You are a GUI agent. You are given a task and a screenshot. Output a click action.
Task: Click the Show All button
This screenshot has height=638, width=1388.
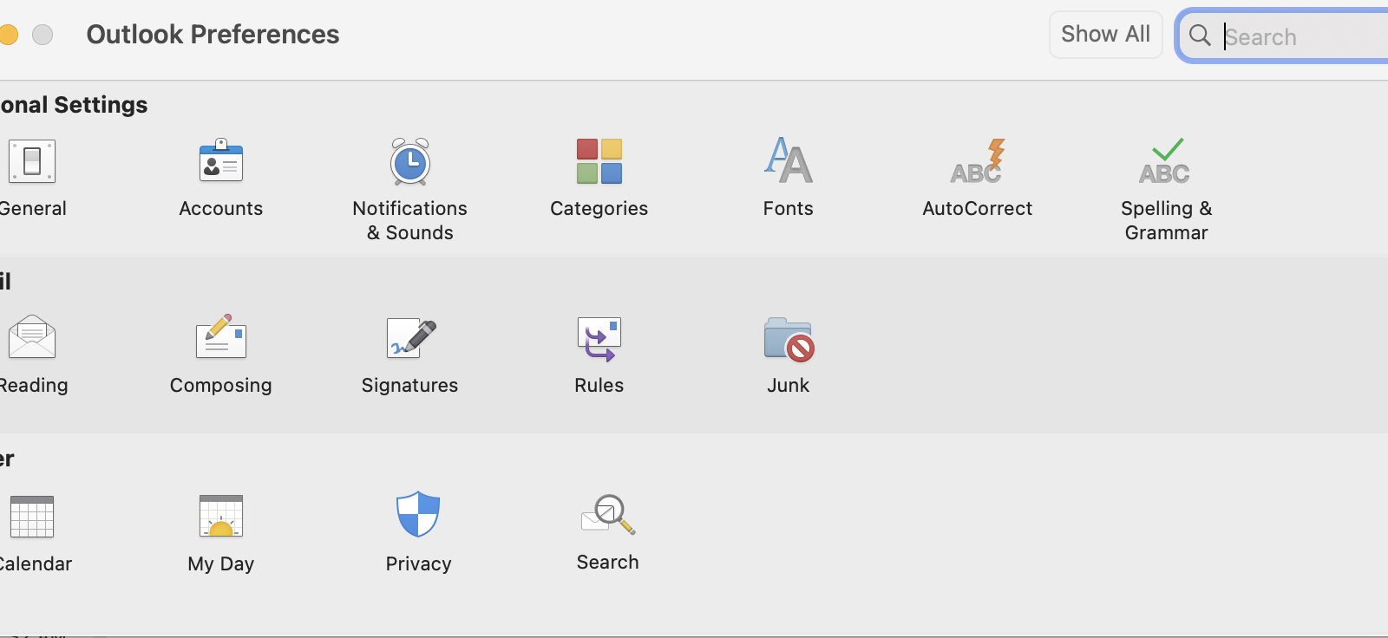[x=1105, y=35]
